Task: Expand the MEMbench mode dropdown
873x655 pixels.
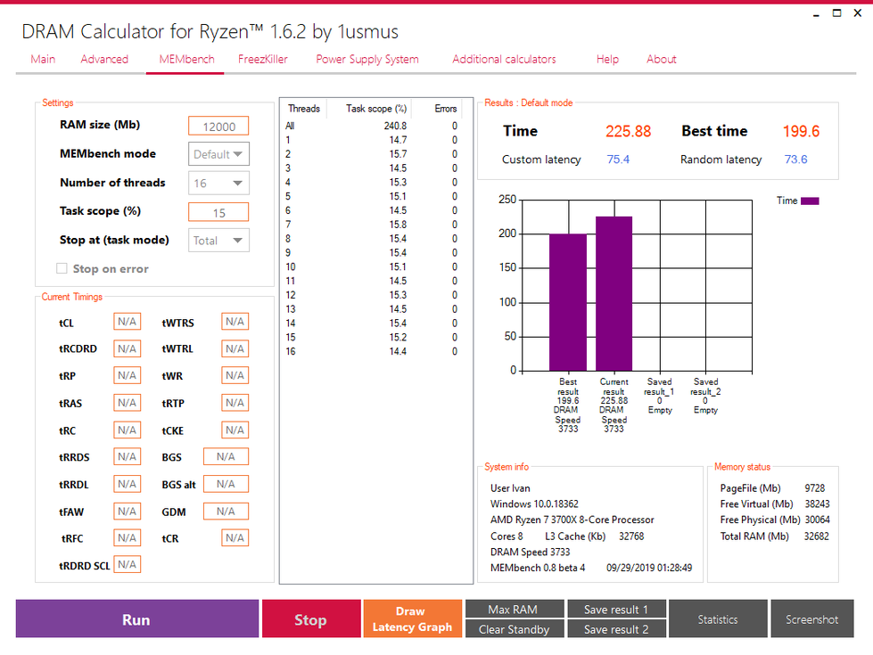Action: pos(219,154)
